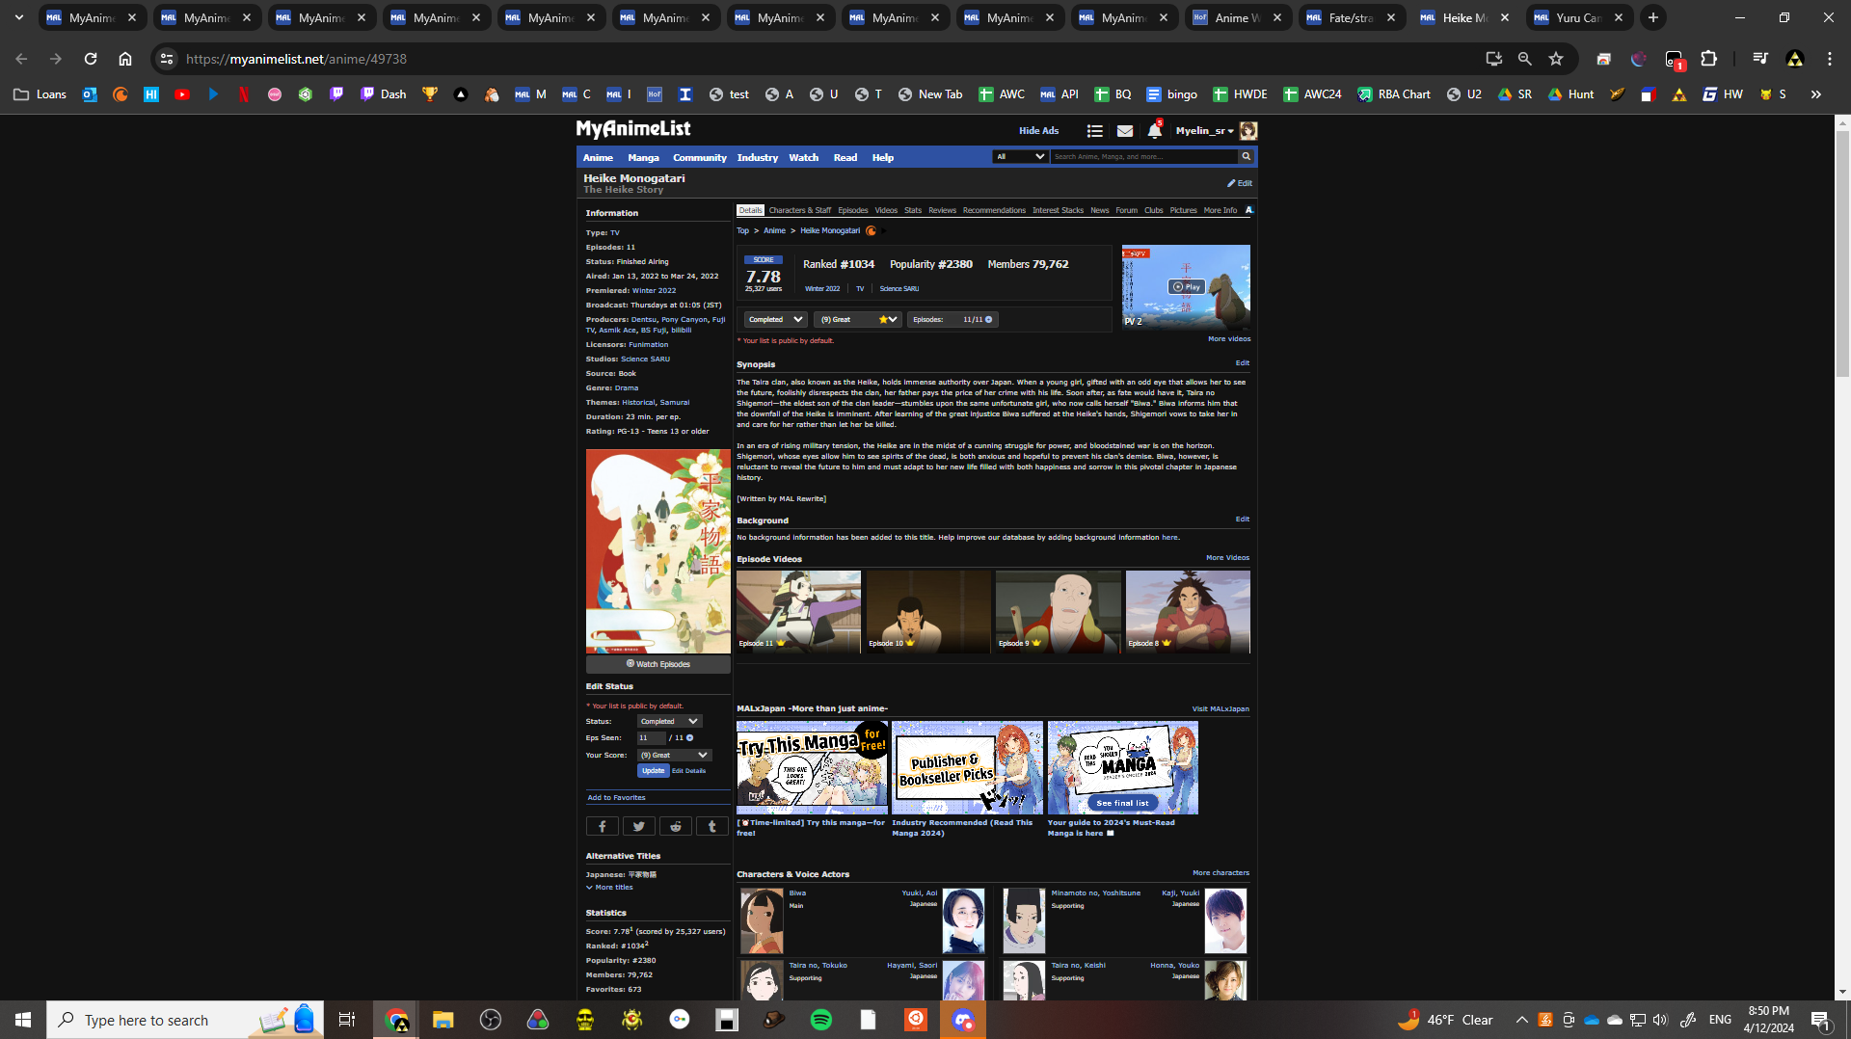This screenshot has width=1851, height=1039.
Task: Share the page on Reddit
Action: 676,826
